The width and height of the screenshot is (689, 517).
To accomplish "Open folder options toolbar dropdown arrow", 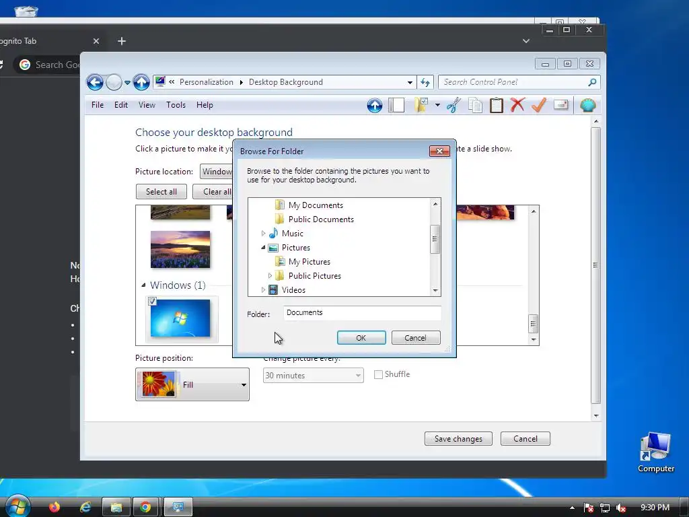I will 437,105.
